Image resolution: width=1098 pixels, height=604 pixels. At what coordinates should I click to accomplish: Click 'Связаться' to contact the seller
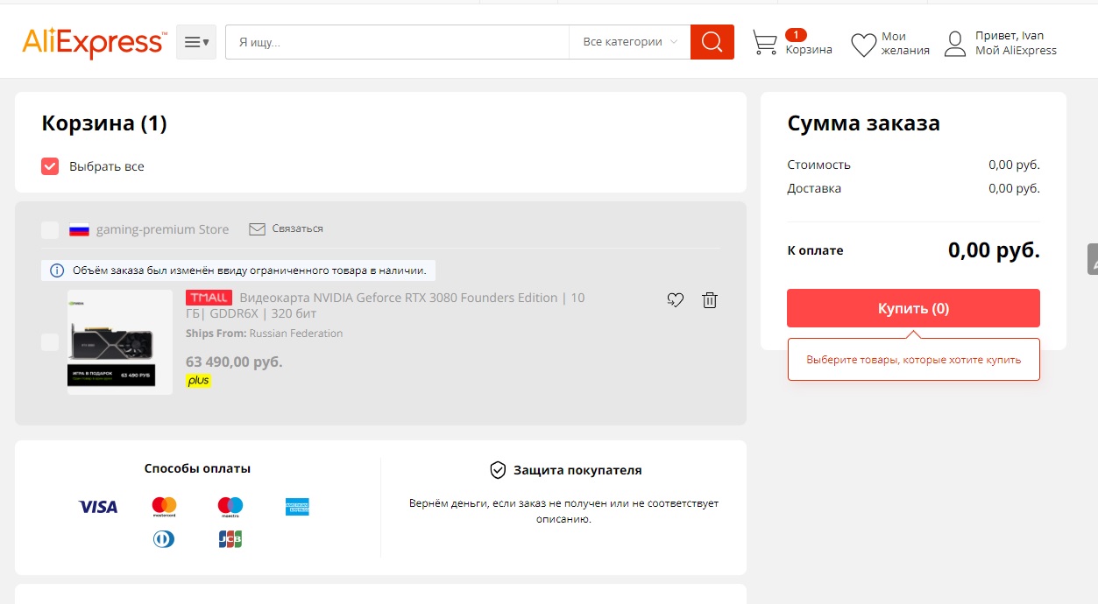click(298, 228)
